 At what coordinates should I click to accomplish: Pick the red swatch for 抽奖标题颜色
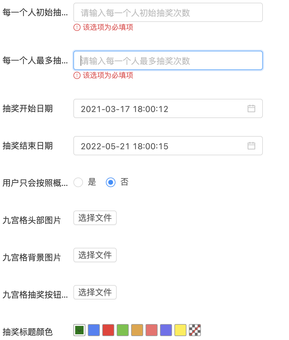[x=108, y=330]
